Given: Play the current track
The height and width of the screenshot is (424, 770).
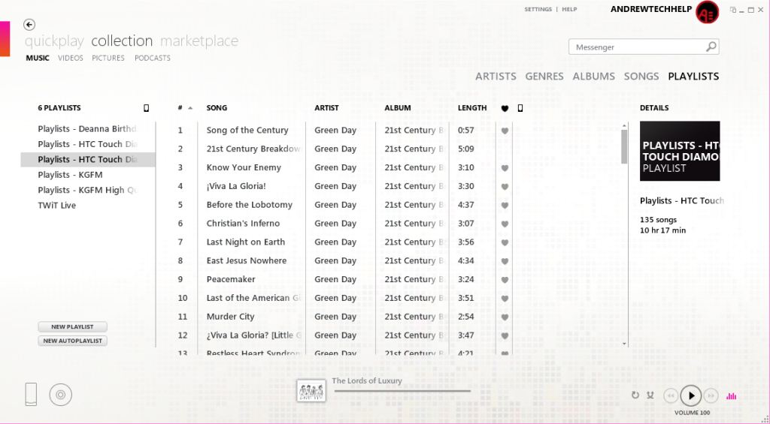Looking at the screenshot, I should [x=691, y=395].
